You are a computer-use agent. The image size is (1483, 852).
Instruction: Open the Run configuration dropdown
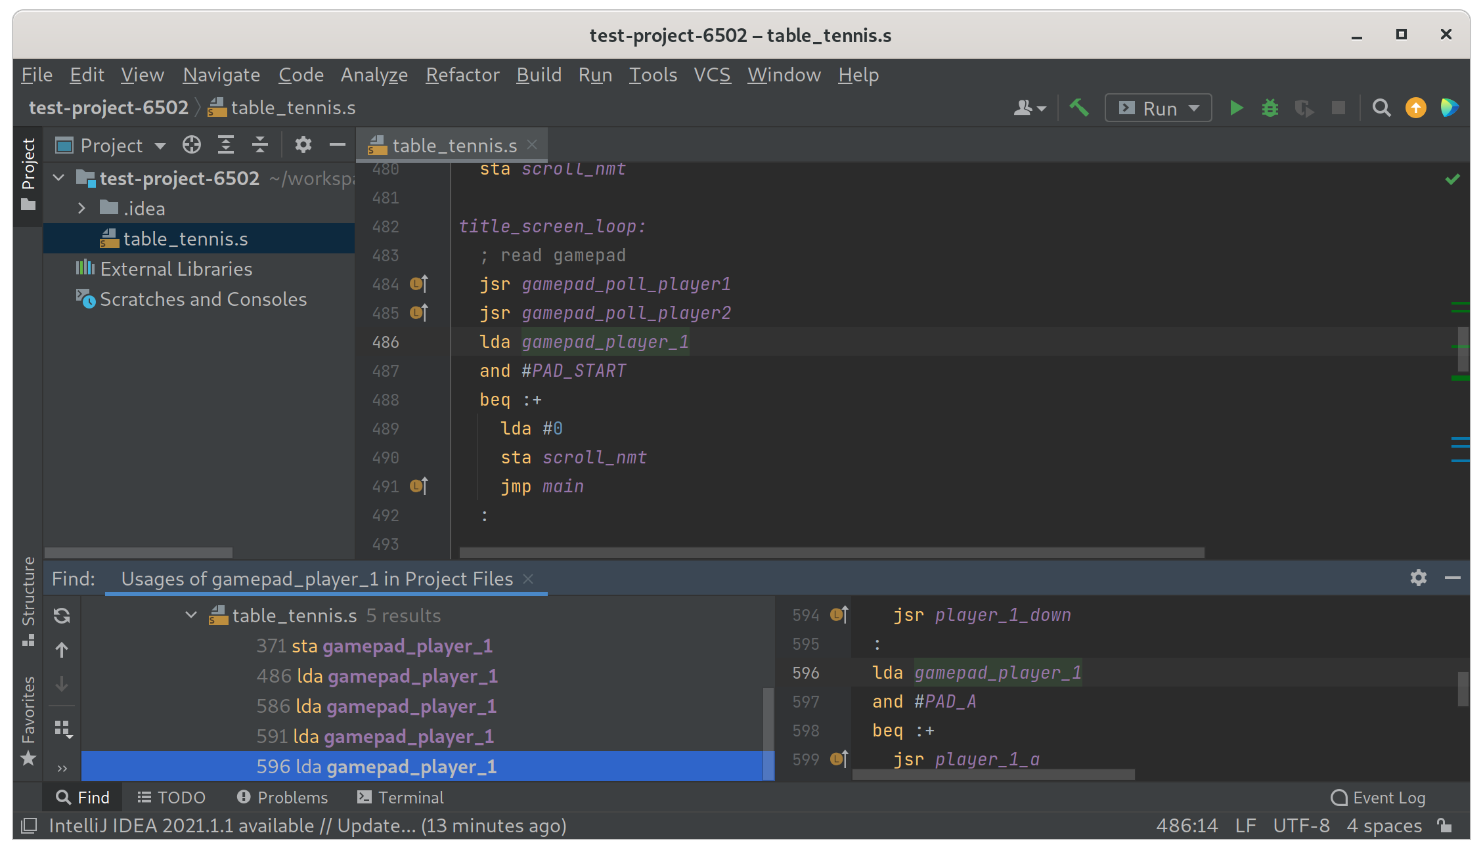coord(1159,108)
